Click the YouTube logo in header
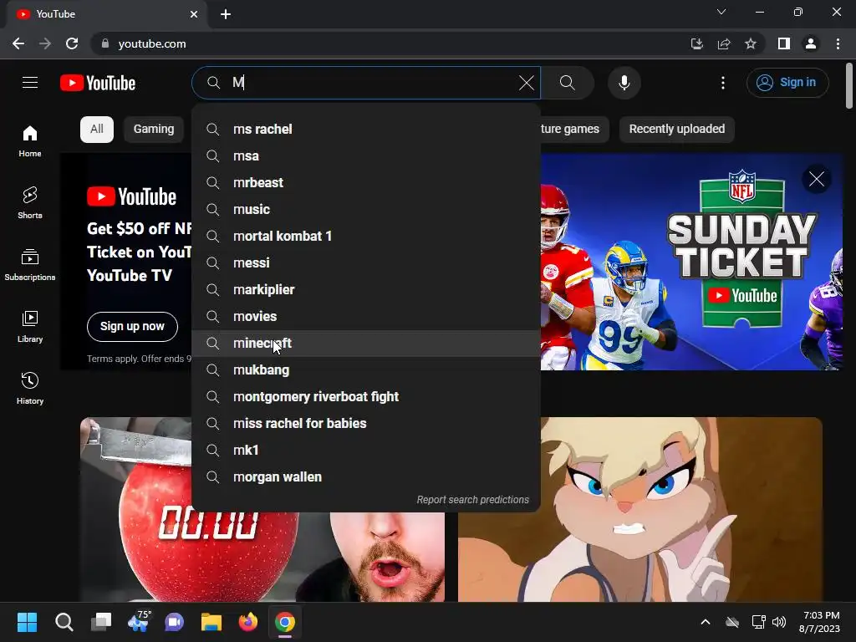 98,83
